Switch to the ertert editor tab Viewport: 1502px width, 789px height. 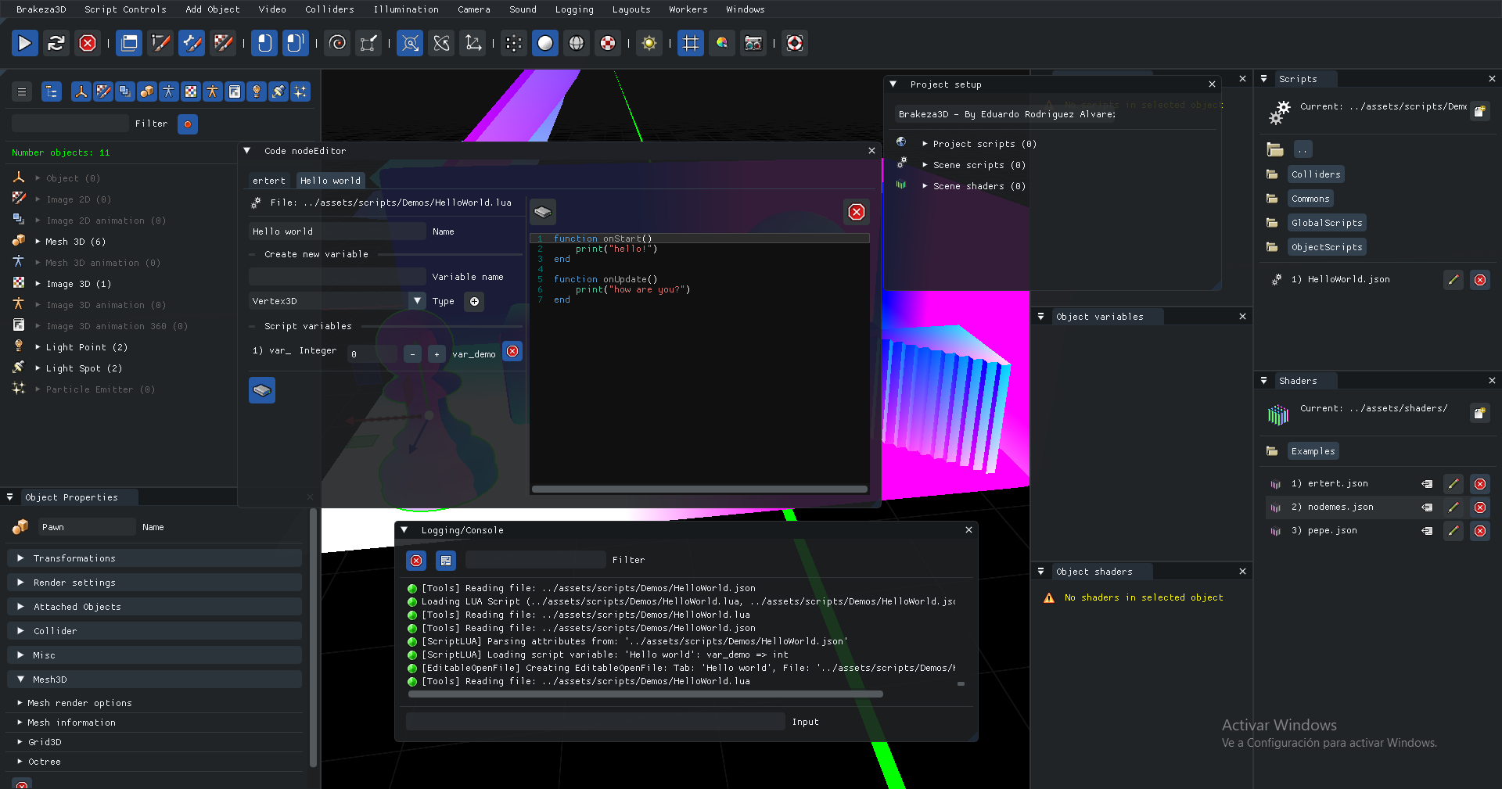[x=268, y=181]
